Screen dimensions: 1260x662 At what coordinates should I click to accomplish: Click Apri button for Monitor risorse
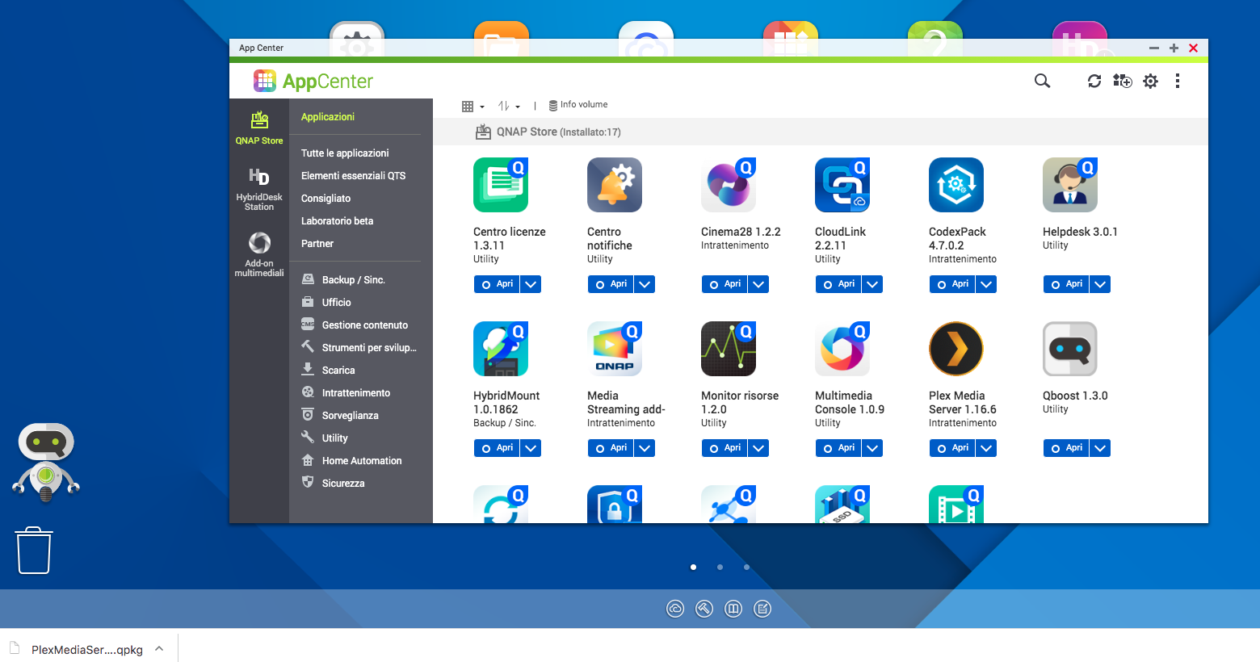click(724, 448)
